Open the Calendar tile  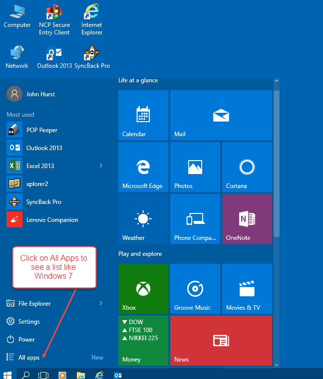point(143,115)
